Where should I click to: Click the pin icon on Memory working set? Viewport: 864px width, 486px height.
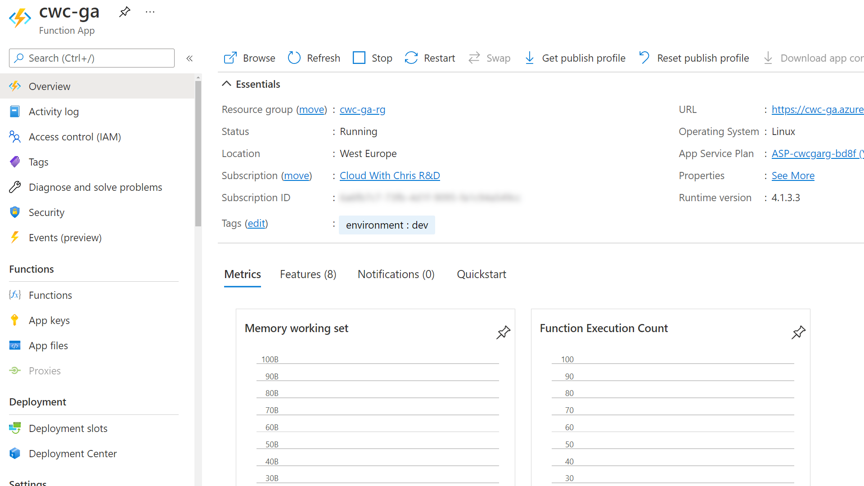click(503, 332)
